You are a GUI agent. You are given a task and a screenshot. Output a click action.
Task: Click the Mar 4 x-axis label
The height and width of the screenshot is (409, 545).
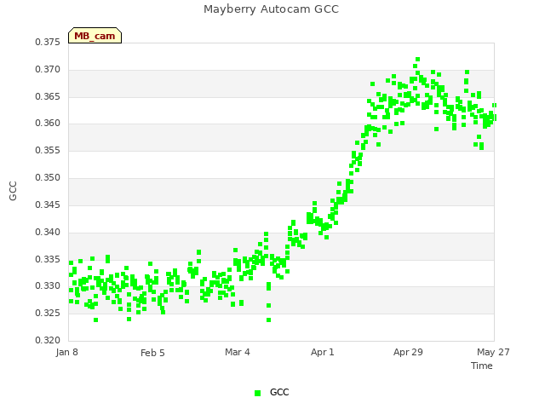(x=238, y=352)
